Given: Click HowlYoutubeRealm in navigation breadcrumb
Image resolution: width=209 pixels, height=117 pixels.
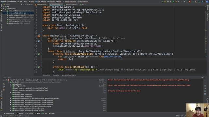Looking at the screenshot, I should (x=8, y=2).
